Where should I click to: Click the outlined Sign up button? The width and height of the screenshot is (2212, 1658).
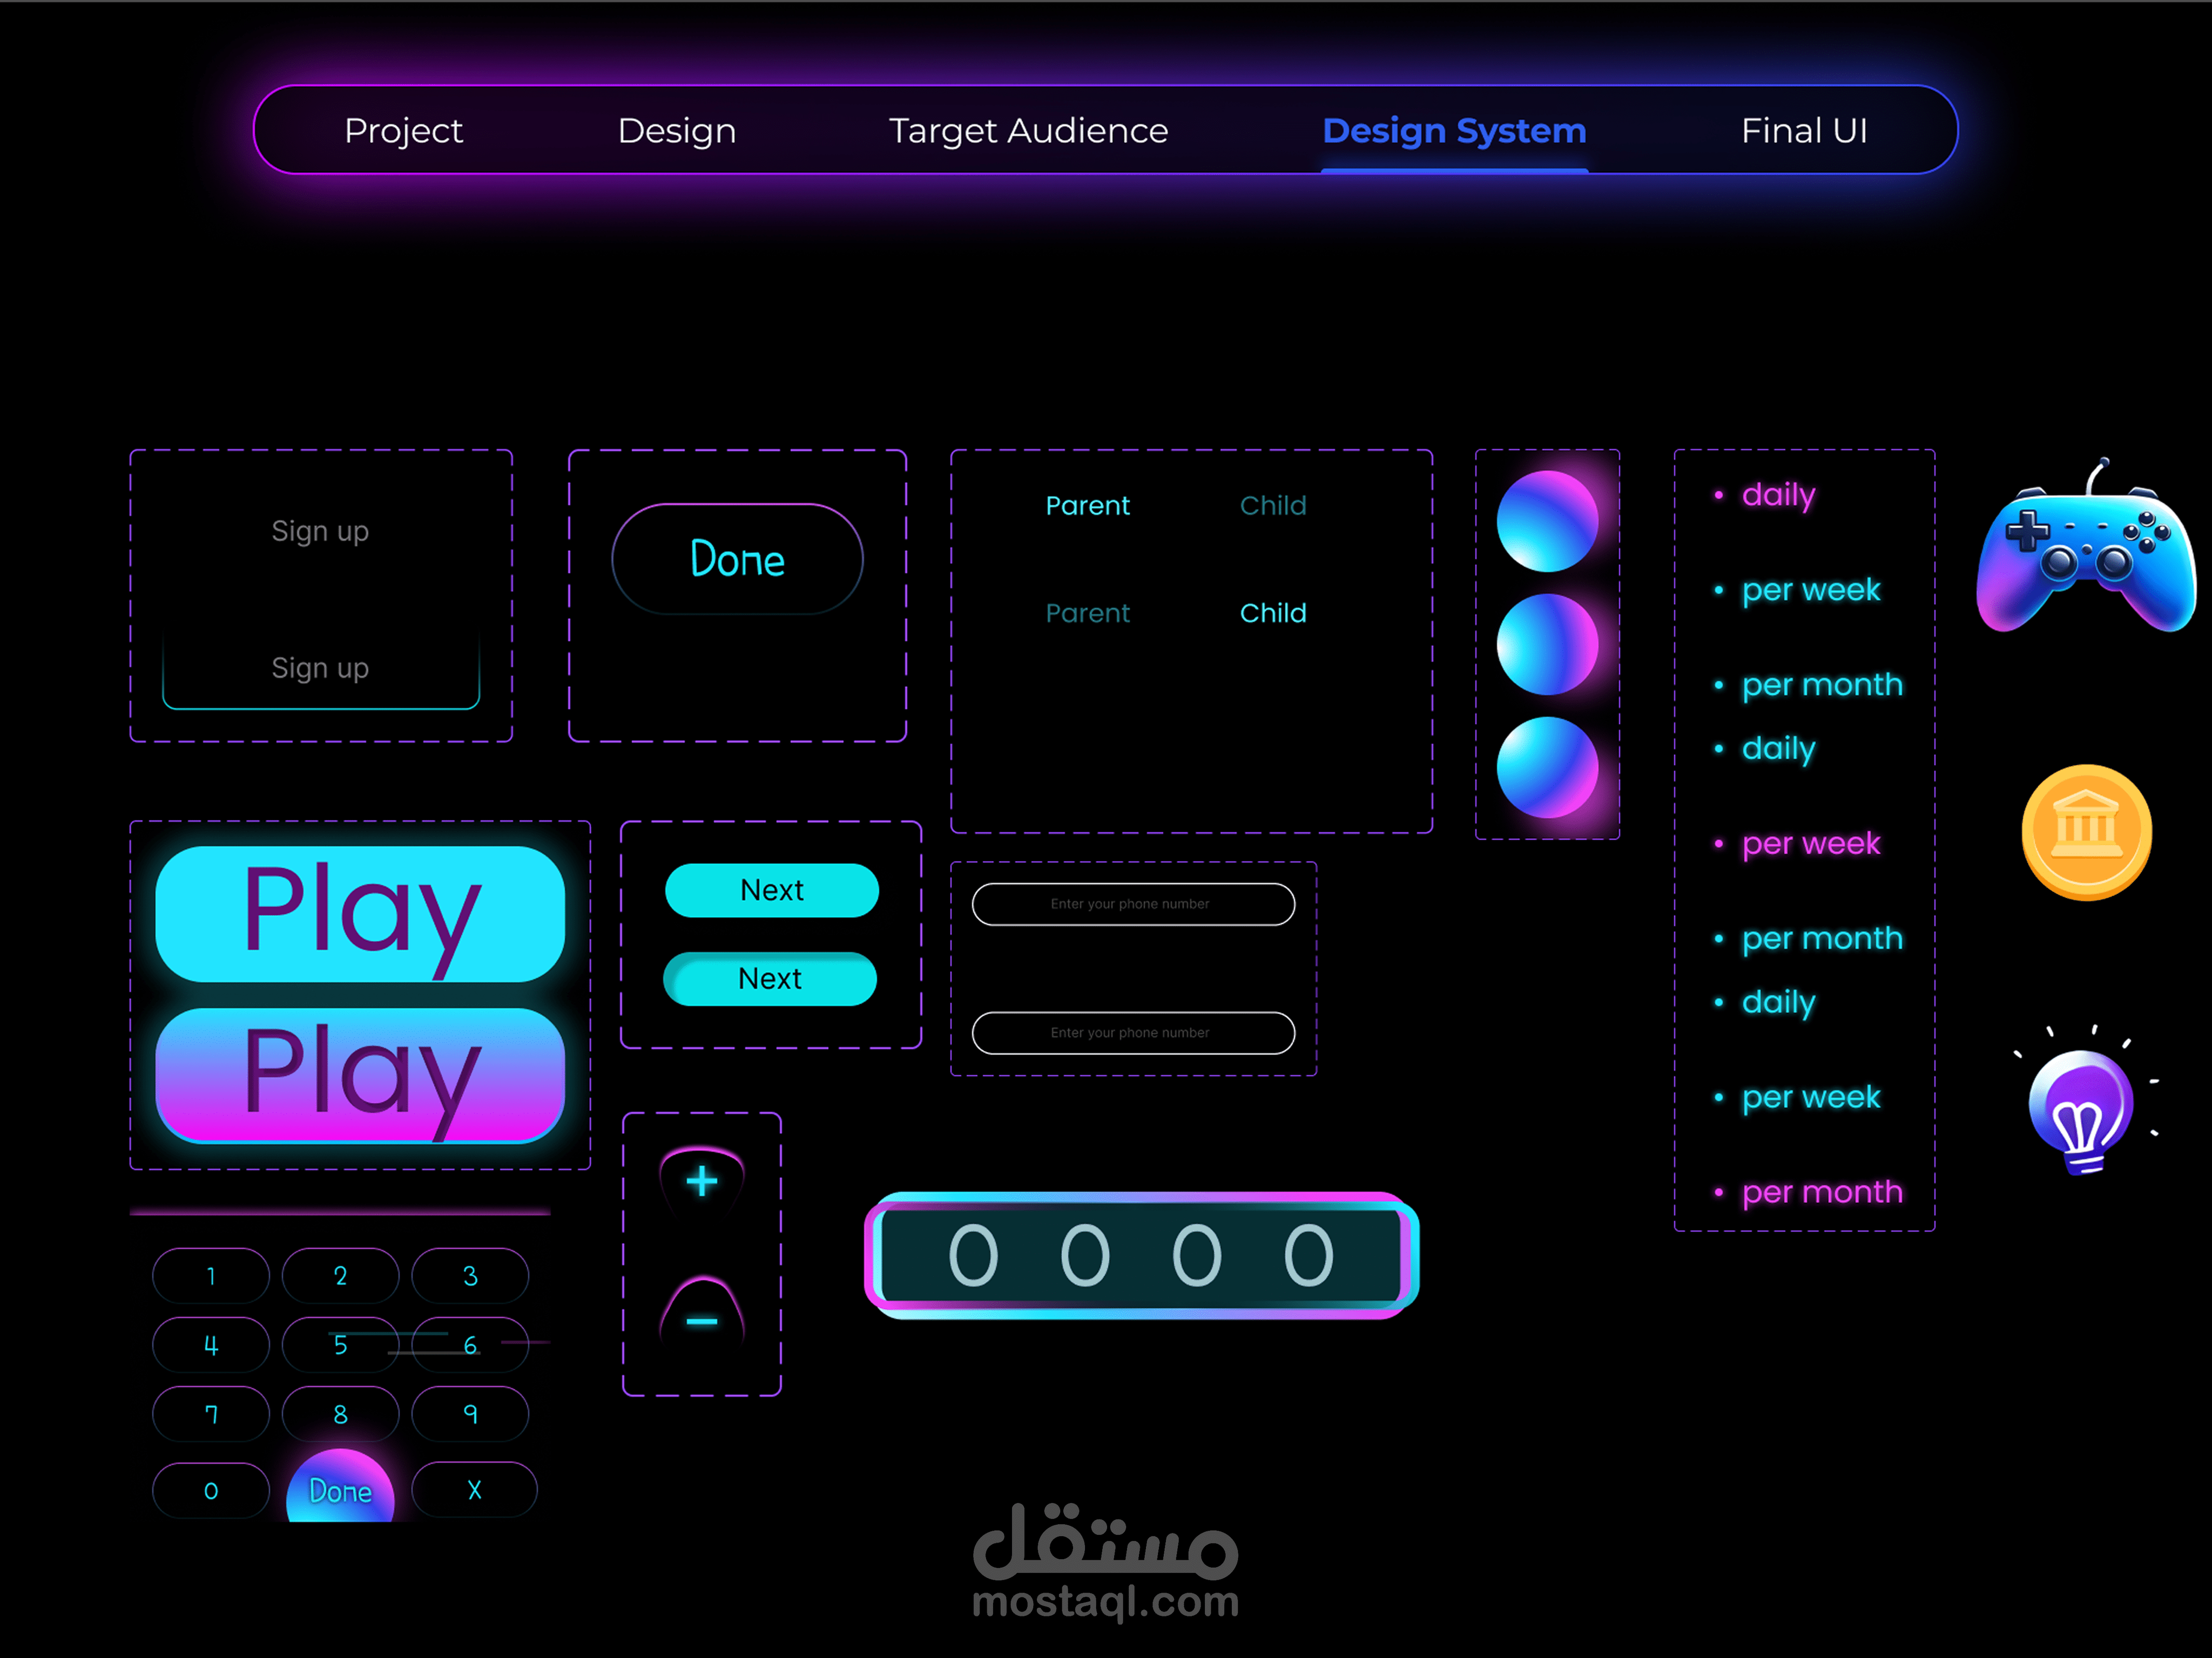pos(320,668)
